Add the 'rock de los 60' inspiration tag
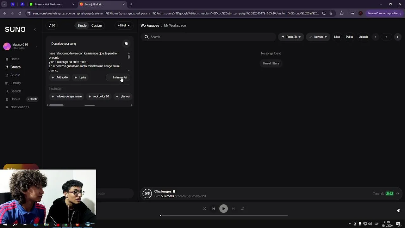The image size is (405, 228). click(99, 96)
